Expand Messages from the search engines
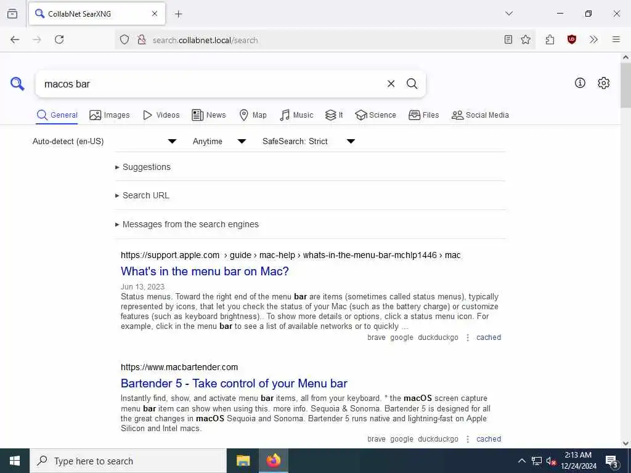The width and height of the screenshot is (631, 473). [x=187, y=224]
